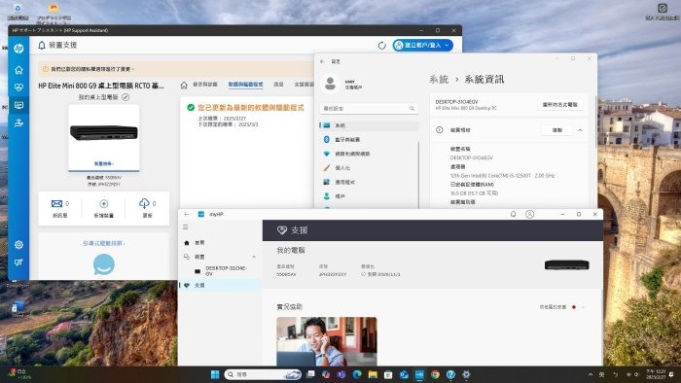Click the search field in Settings window
Viewport: 681px width, 383px height.
point(369,109)
